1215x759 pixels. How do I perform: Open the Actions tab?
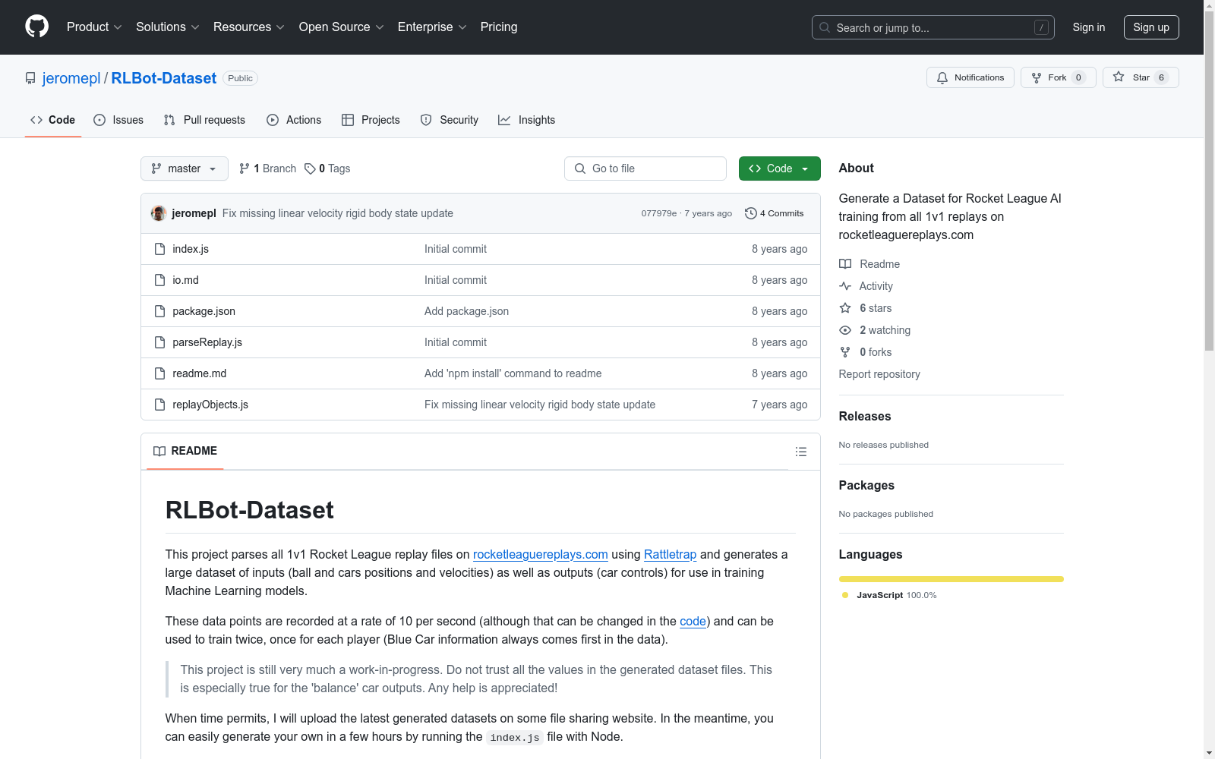pos(294,120)
